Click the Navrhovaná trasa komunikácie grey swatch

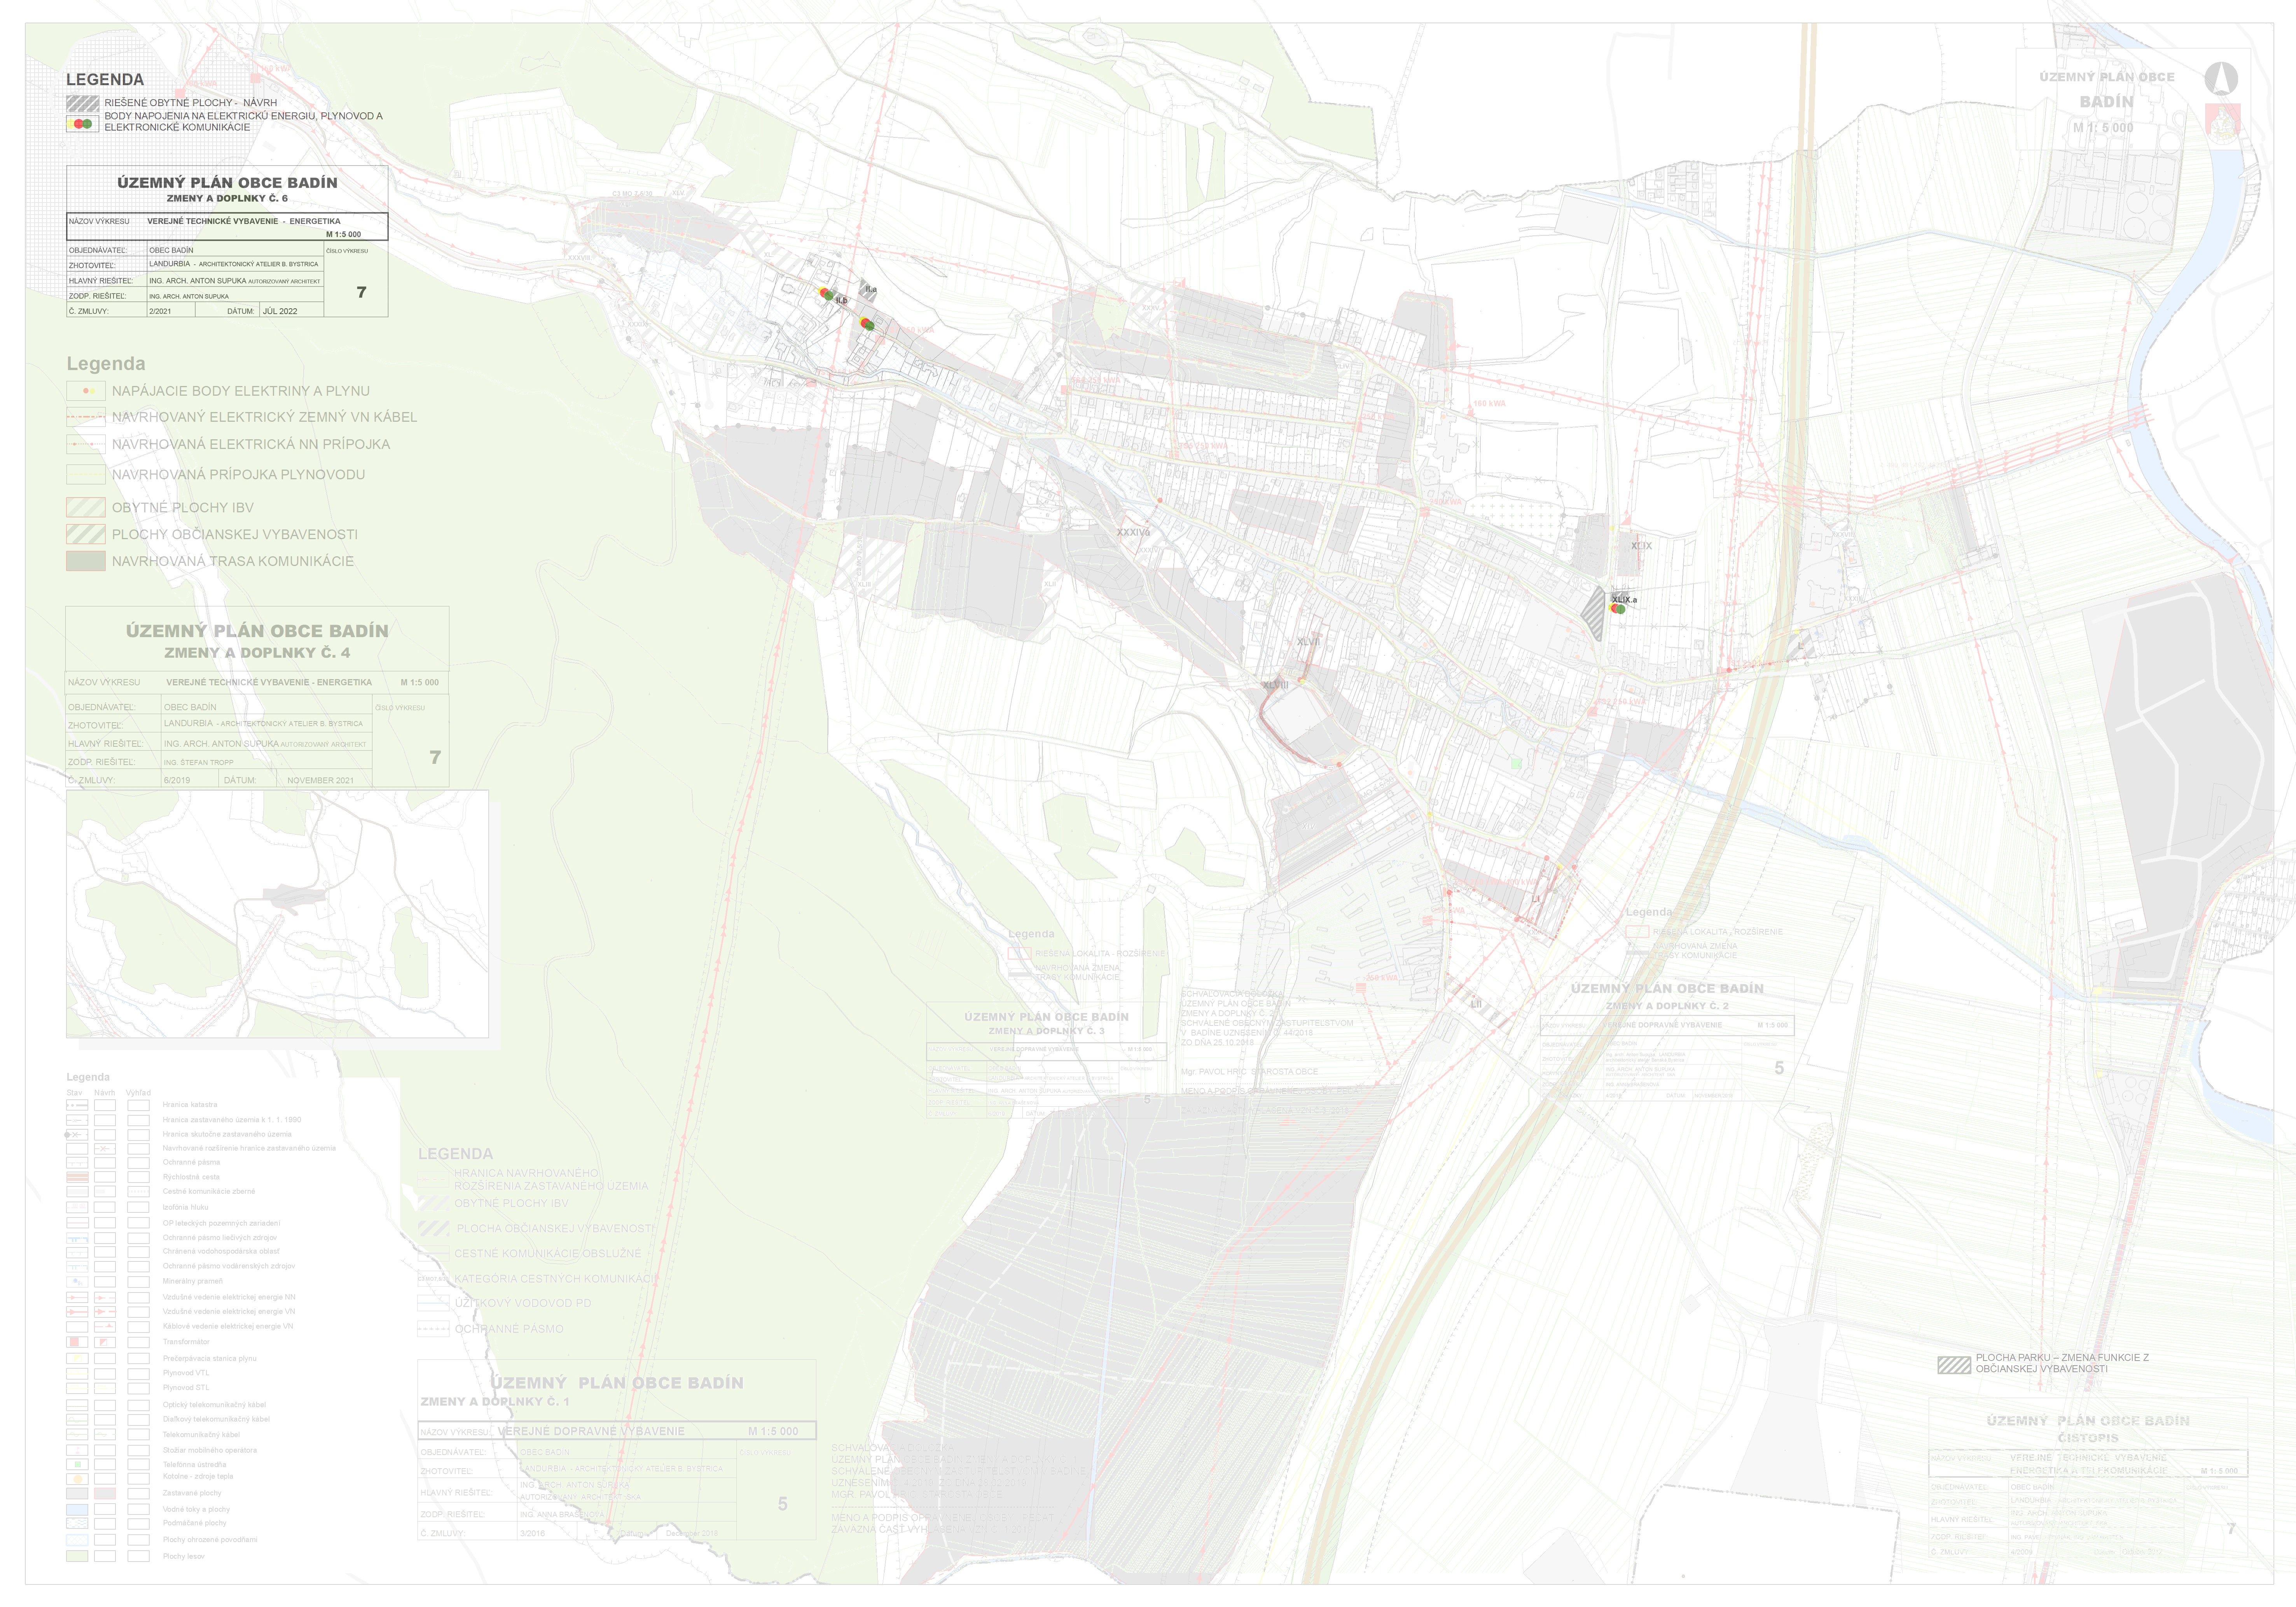tap(86, 561)
